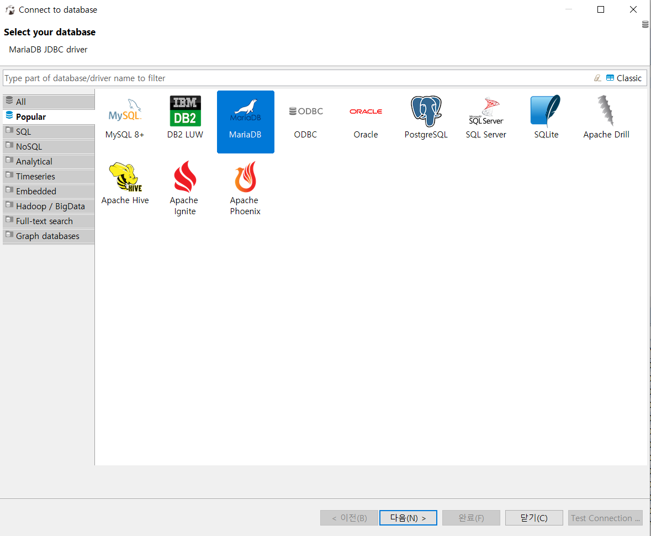Click the 다음(N) next button

tap(408, 518)
